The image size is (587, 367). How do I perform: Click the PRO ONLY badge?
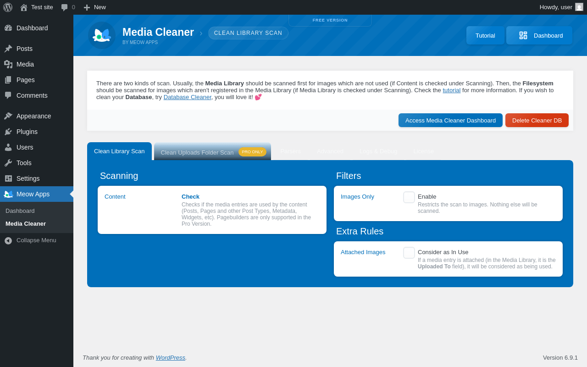(252, 152)
